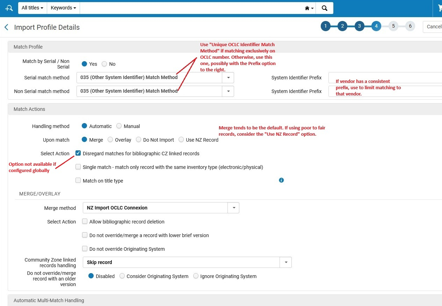Open the All titles search dropdown
442x306 pixels.
click(x=32, y=8)
